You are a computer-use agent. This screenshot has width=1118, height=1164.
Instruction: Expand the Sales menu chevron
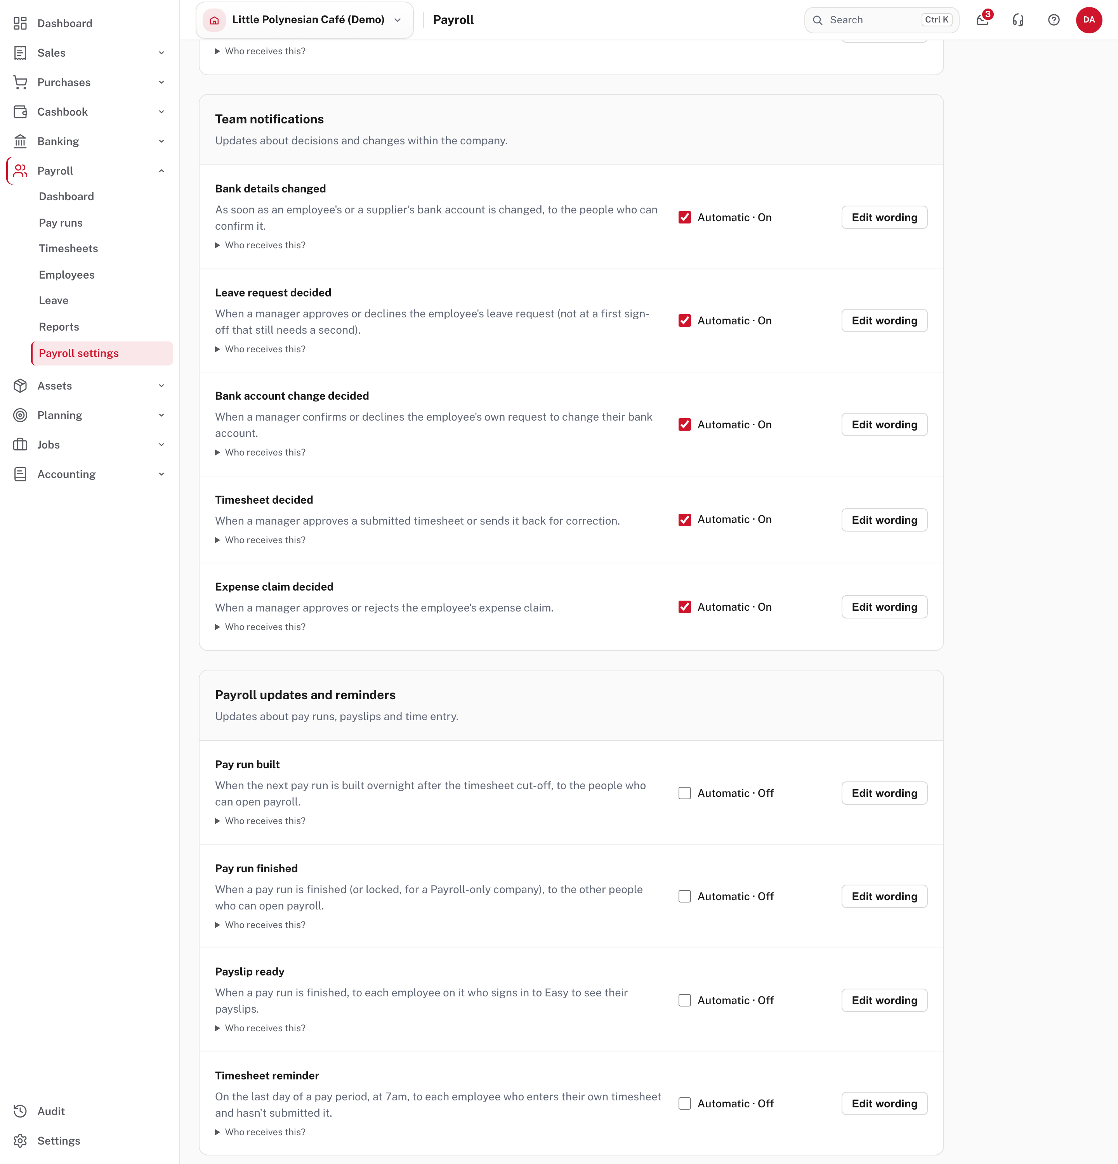coord(161,53)
